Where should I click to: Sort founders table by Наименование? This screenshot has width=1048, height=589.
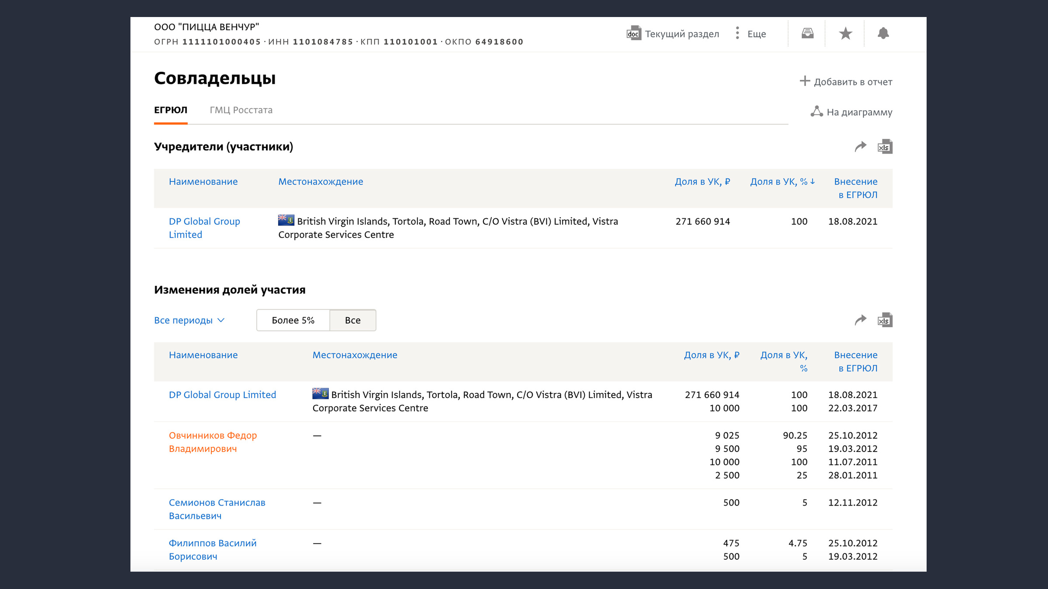[203, 181]
